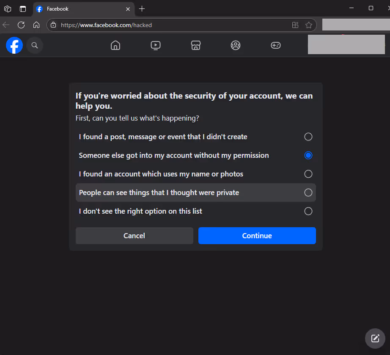The image size is (390, 355).
Task: Switch to the Facebook browser tab
Action: coord(76,8)
